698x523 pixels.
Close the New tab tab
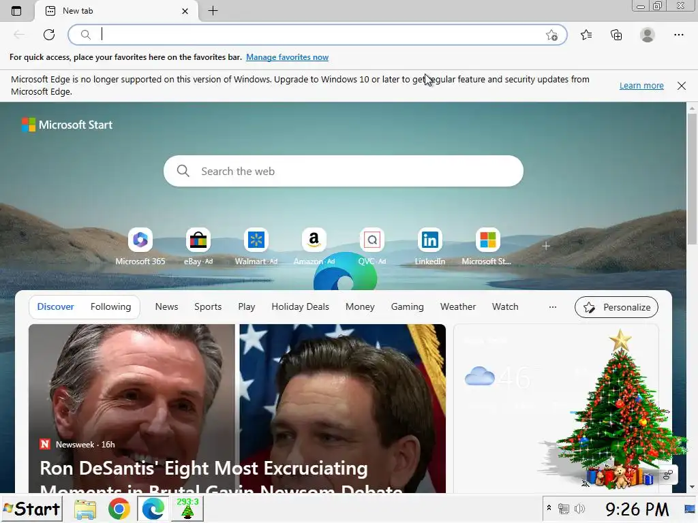[x=185, y=11]
